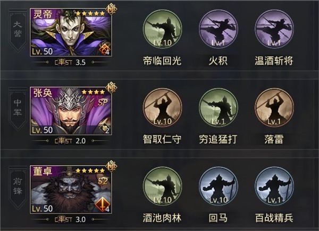Image resolution: width=319 pixels, height=231 pixels.
Task: Tap the 百战精兵 skill icon
Action: [274, 186]
